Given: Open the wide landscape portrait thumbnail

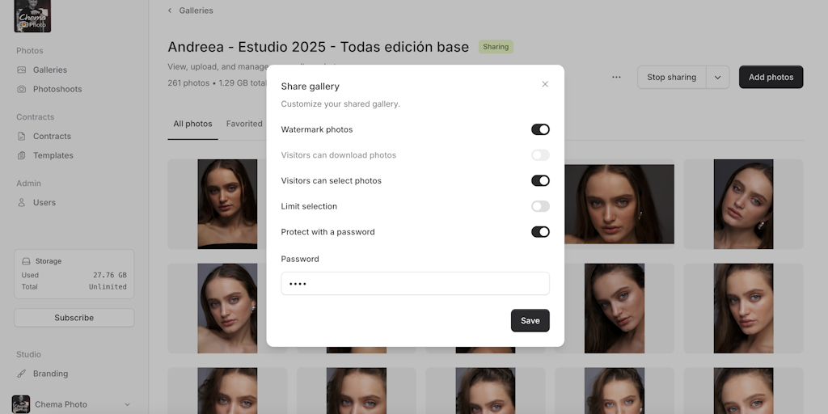Looking at the screenshot, I should (619, 204).
